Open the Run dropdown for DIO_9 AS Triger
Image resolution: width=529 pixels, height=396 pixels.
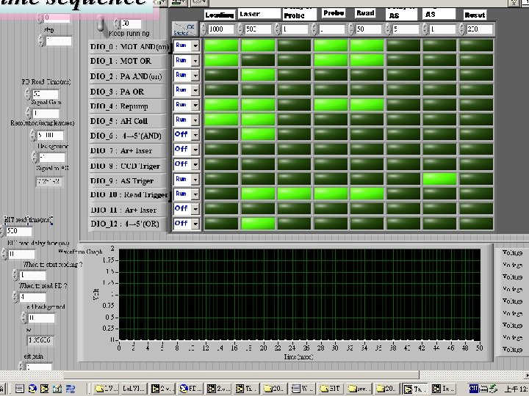[186, 179]
